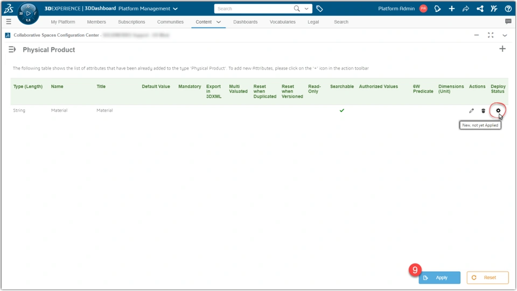Open the hamburger menu at left
The image size is (517, 291).
[9, 22]
